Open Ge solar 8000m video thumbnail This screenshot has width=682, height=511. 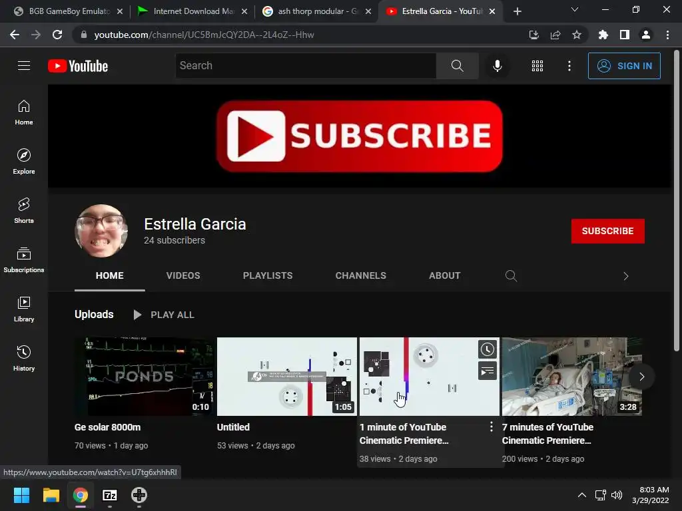pyautogui.click(x=145, y=377)
